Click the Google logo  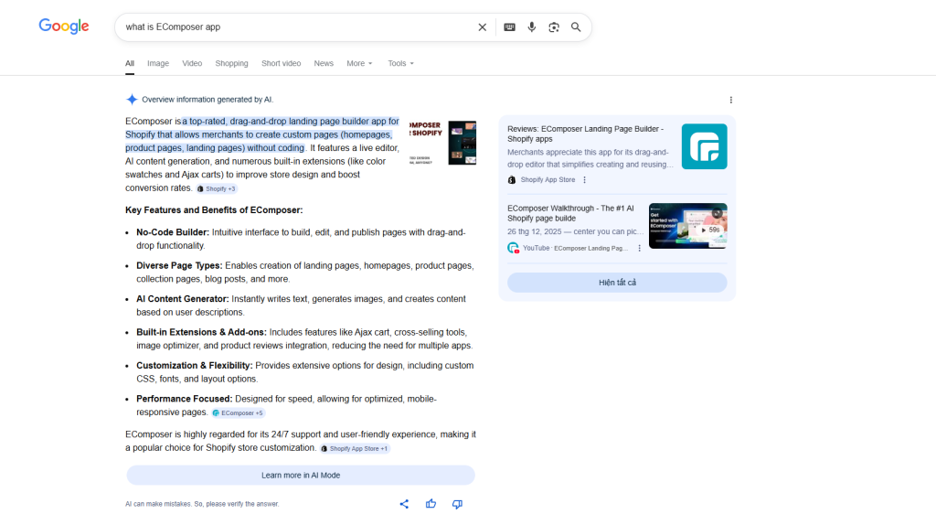click(64, 27)
